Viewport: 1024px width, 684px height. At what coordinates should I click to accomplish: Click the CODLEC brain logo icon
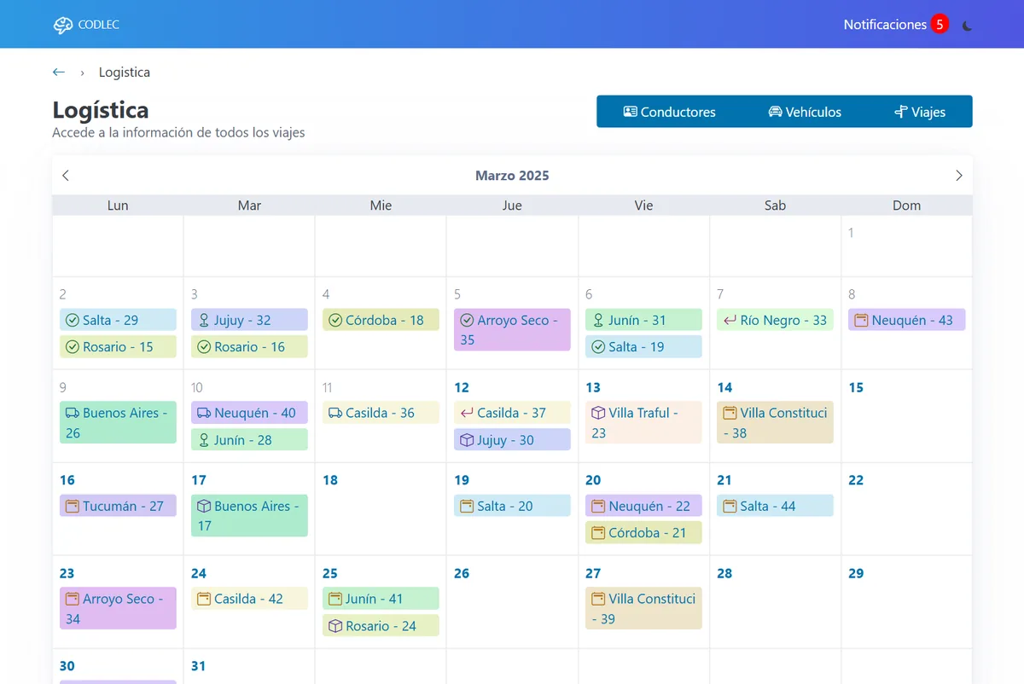(63, 26)
